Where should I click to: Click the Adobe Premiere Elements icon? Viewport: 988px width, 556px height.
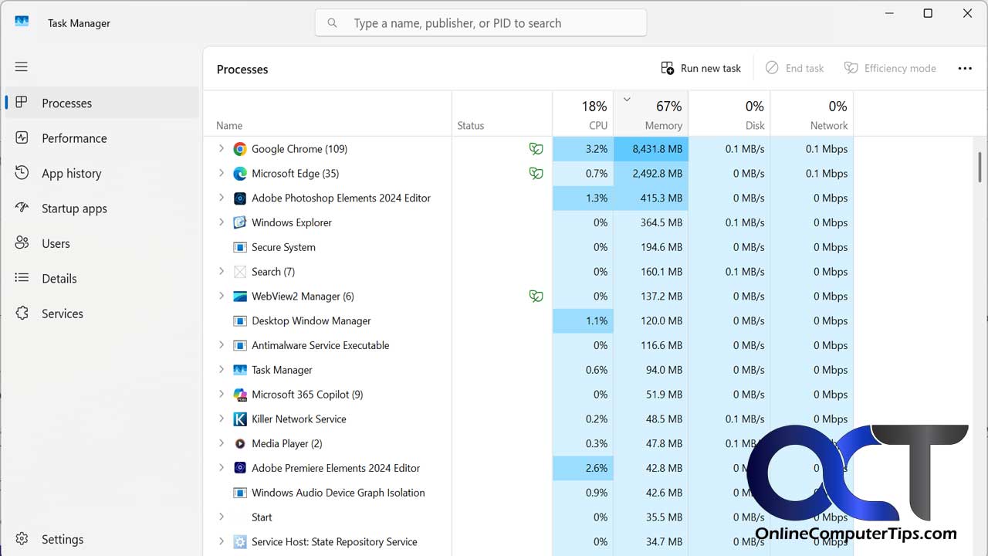pos(240,469)
